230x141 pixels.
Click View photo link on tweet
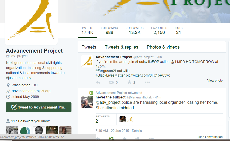coord(215,81)
